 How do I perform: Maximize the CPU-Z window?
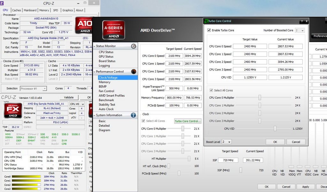click(x=85, y=3)
